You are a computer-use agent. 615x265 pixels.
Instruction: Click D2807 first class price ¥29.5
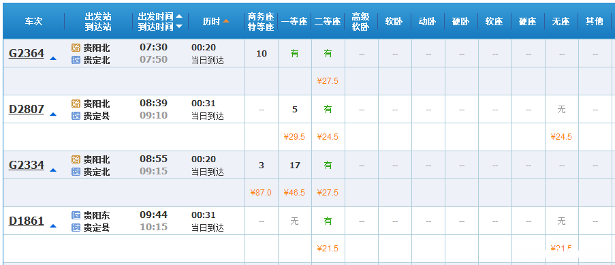pyautogui.click(x=294, y=137)
